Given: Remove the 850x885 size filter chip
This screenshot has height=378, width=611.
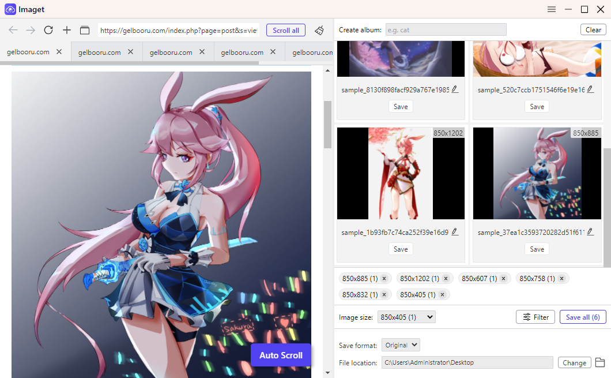Looking at the screenshot, I should pyautogui.click(x=384, y=279).
